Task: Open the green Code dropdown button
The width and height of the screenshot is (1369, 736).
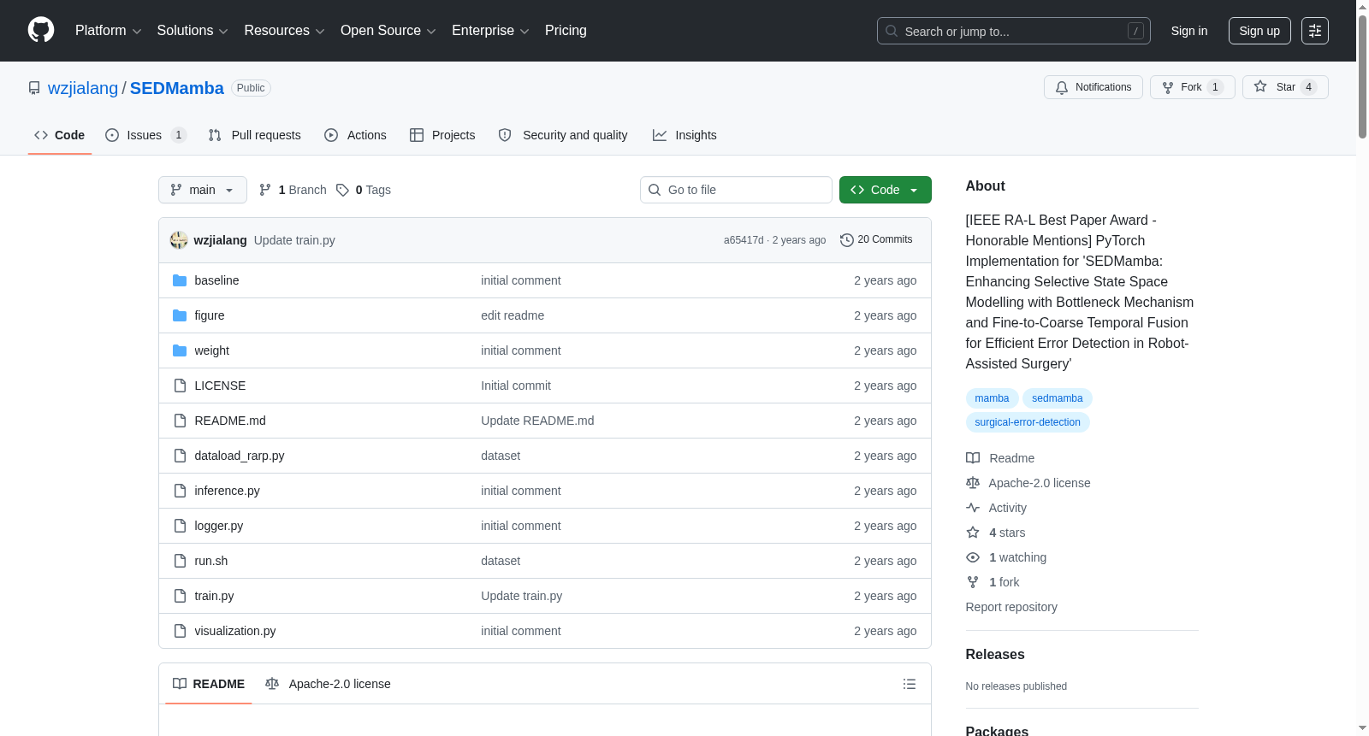Action: pos(886,190)
